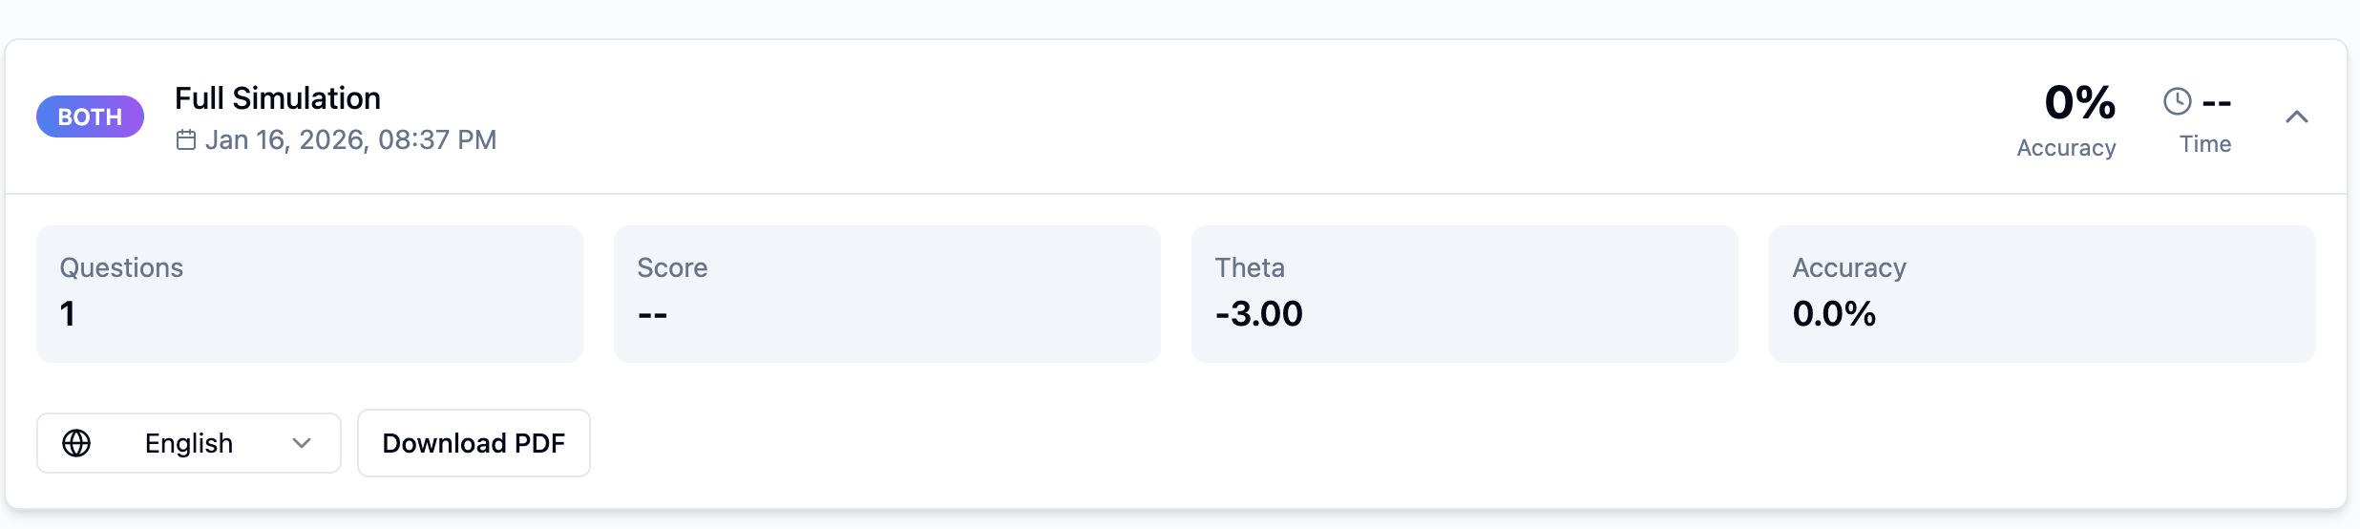2360x529 pixels.
Task: Click the dropdown arrow next to English
Action: pyautogui.click(x=302, y=443)
